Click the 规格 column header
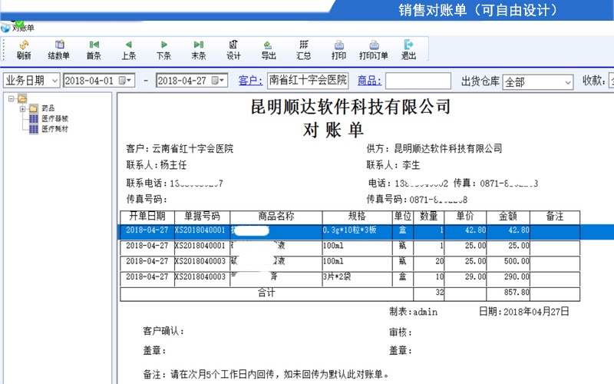This screenshot has width=614, height=384. pos(357,217)
